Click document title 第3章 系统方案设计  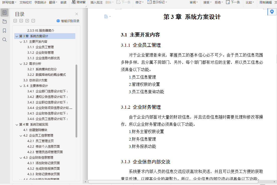click(192, 17)
